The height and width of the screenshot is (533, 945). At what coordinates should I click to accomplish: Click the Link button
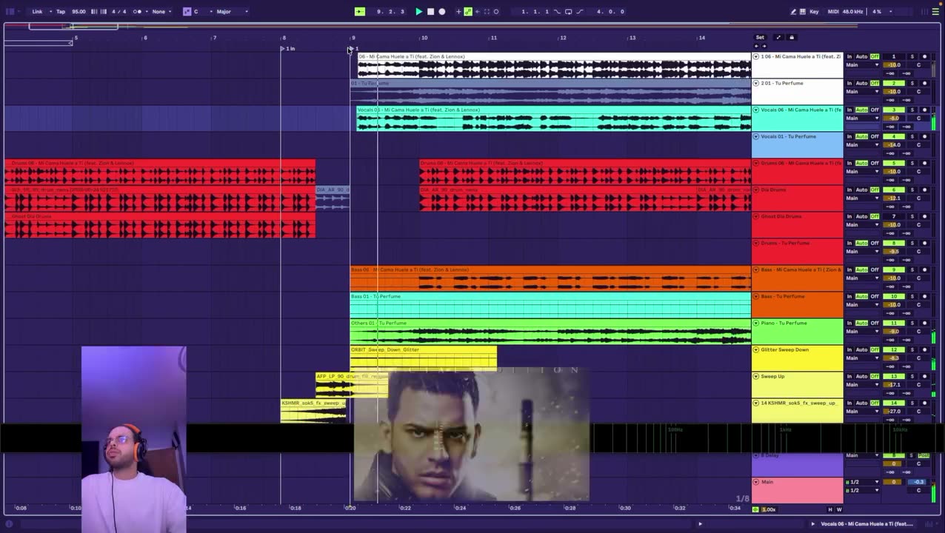pos(37,11)
